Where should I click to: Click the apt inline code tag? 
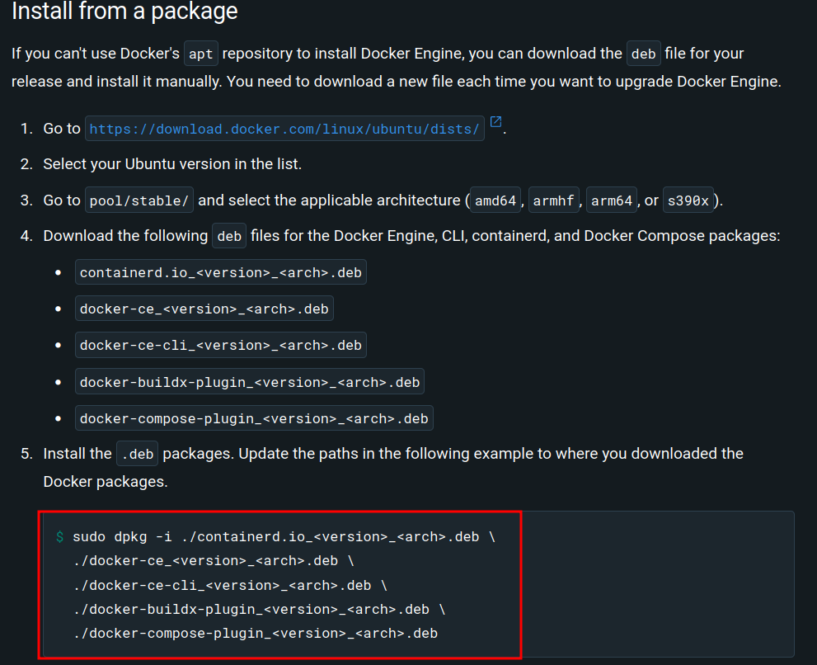pos(200,54)
